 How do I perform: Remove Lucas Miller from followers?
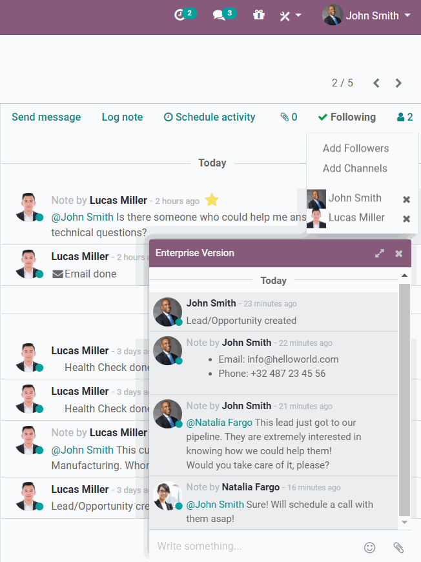[x=406, y=219]
